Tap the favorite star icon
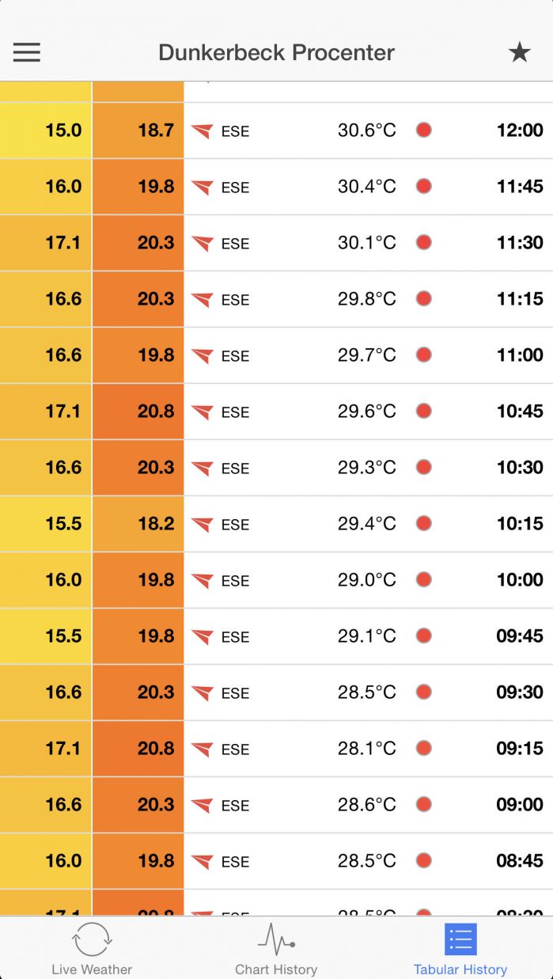This screenshot has height=979, width=553. point(519,52)
